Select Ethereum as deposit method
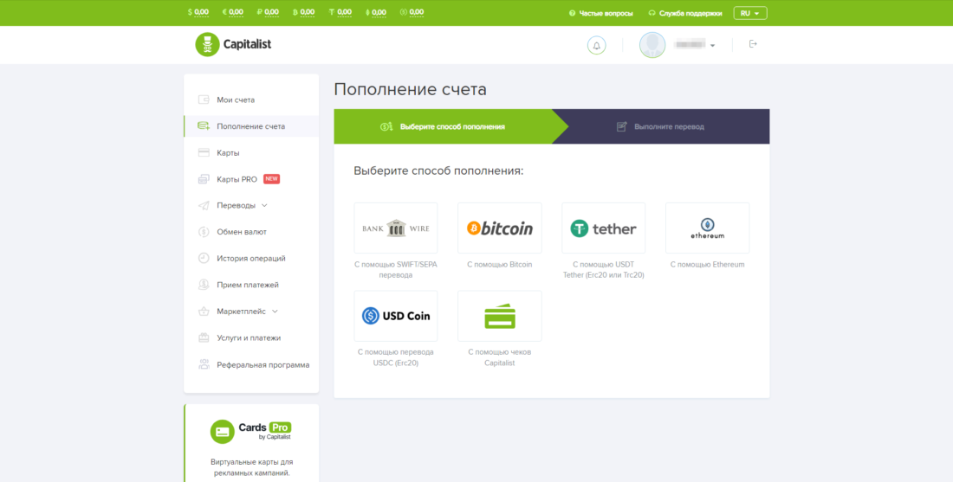This screenshot has width=953, height=482. 707,228
